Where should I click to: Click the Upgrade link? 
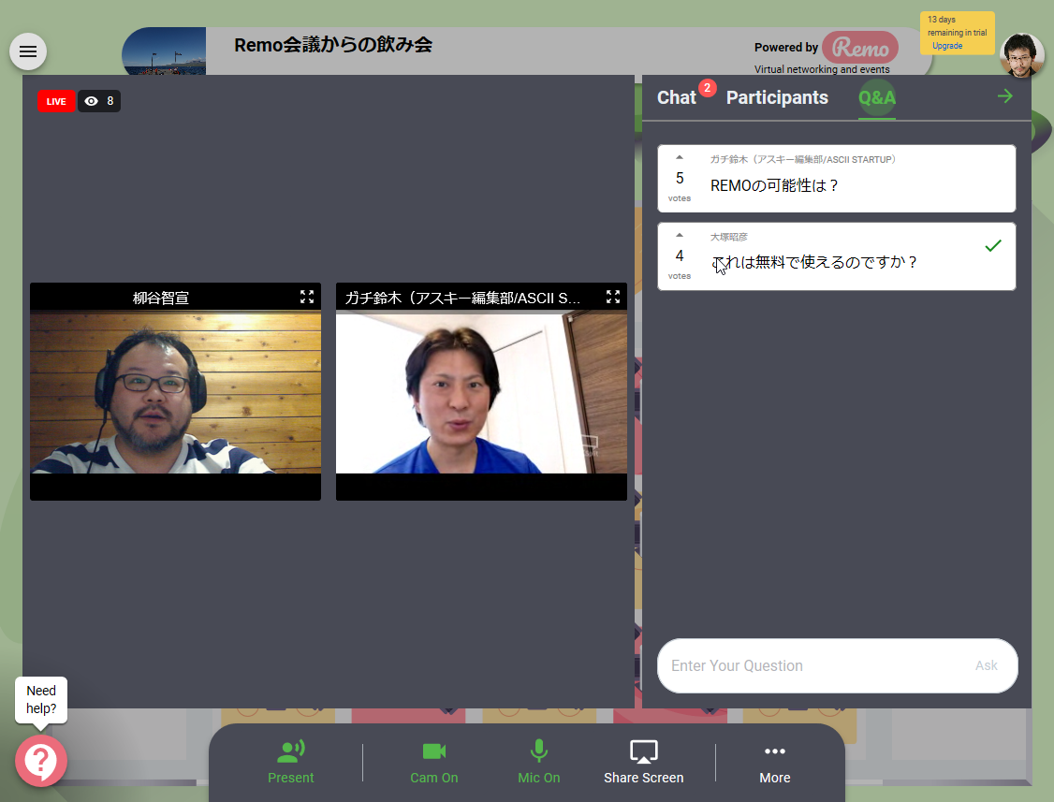pos(947,46)
